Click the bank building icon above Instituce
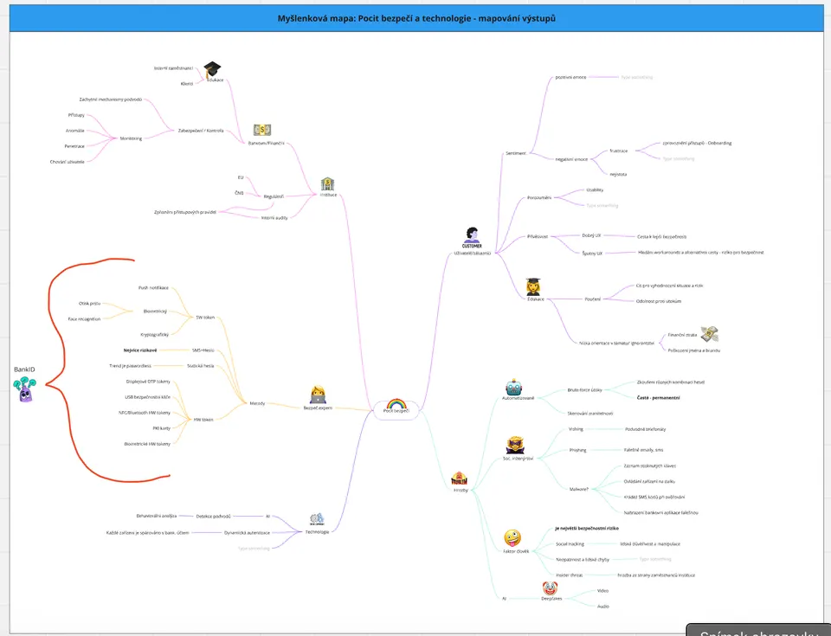 [x=327, y=184]
